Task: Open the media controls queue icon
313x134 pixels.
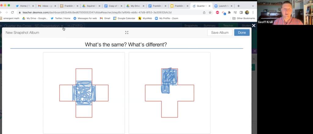Action: pos(235,13)
